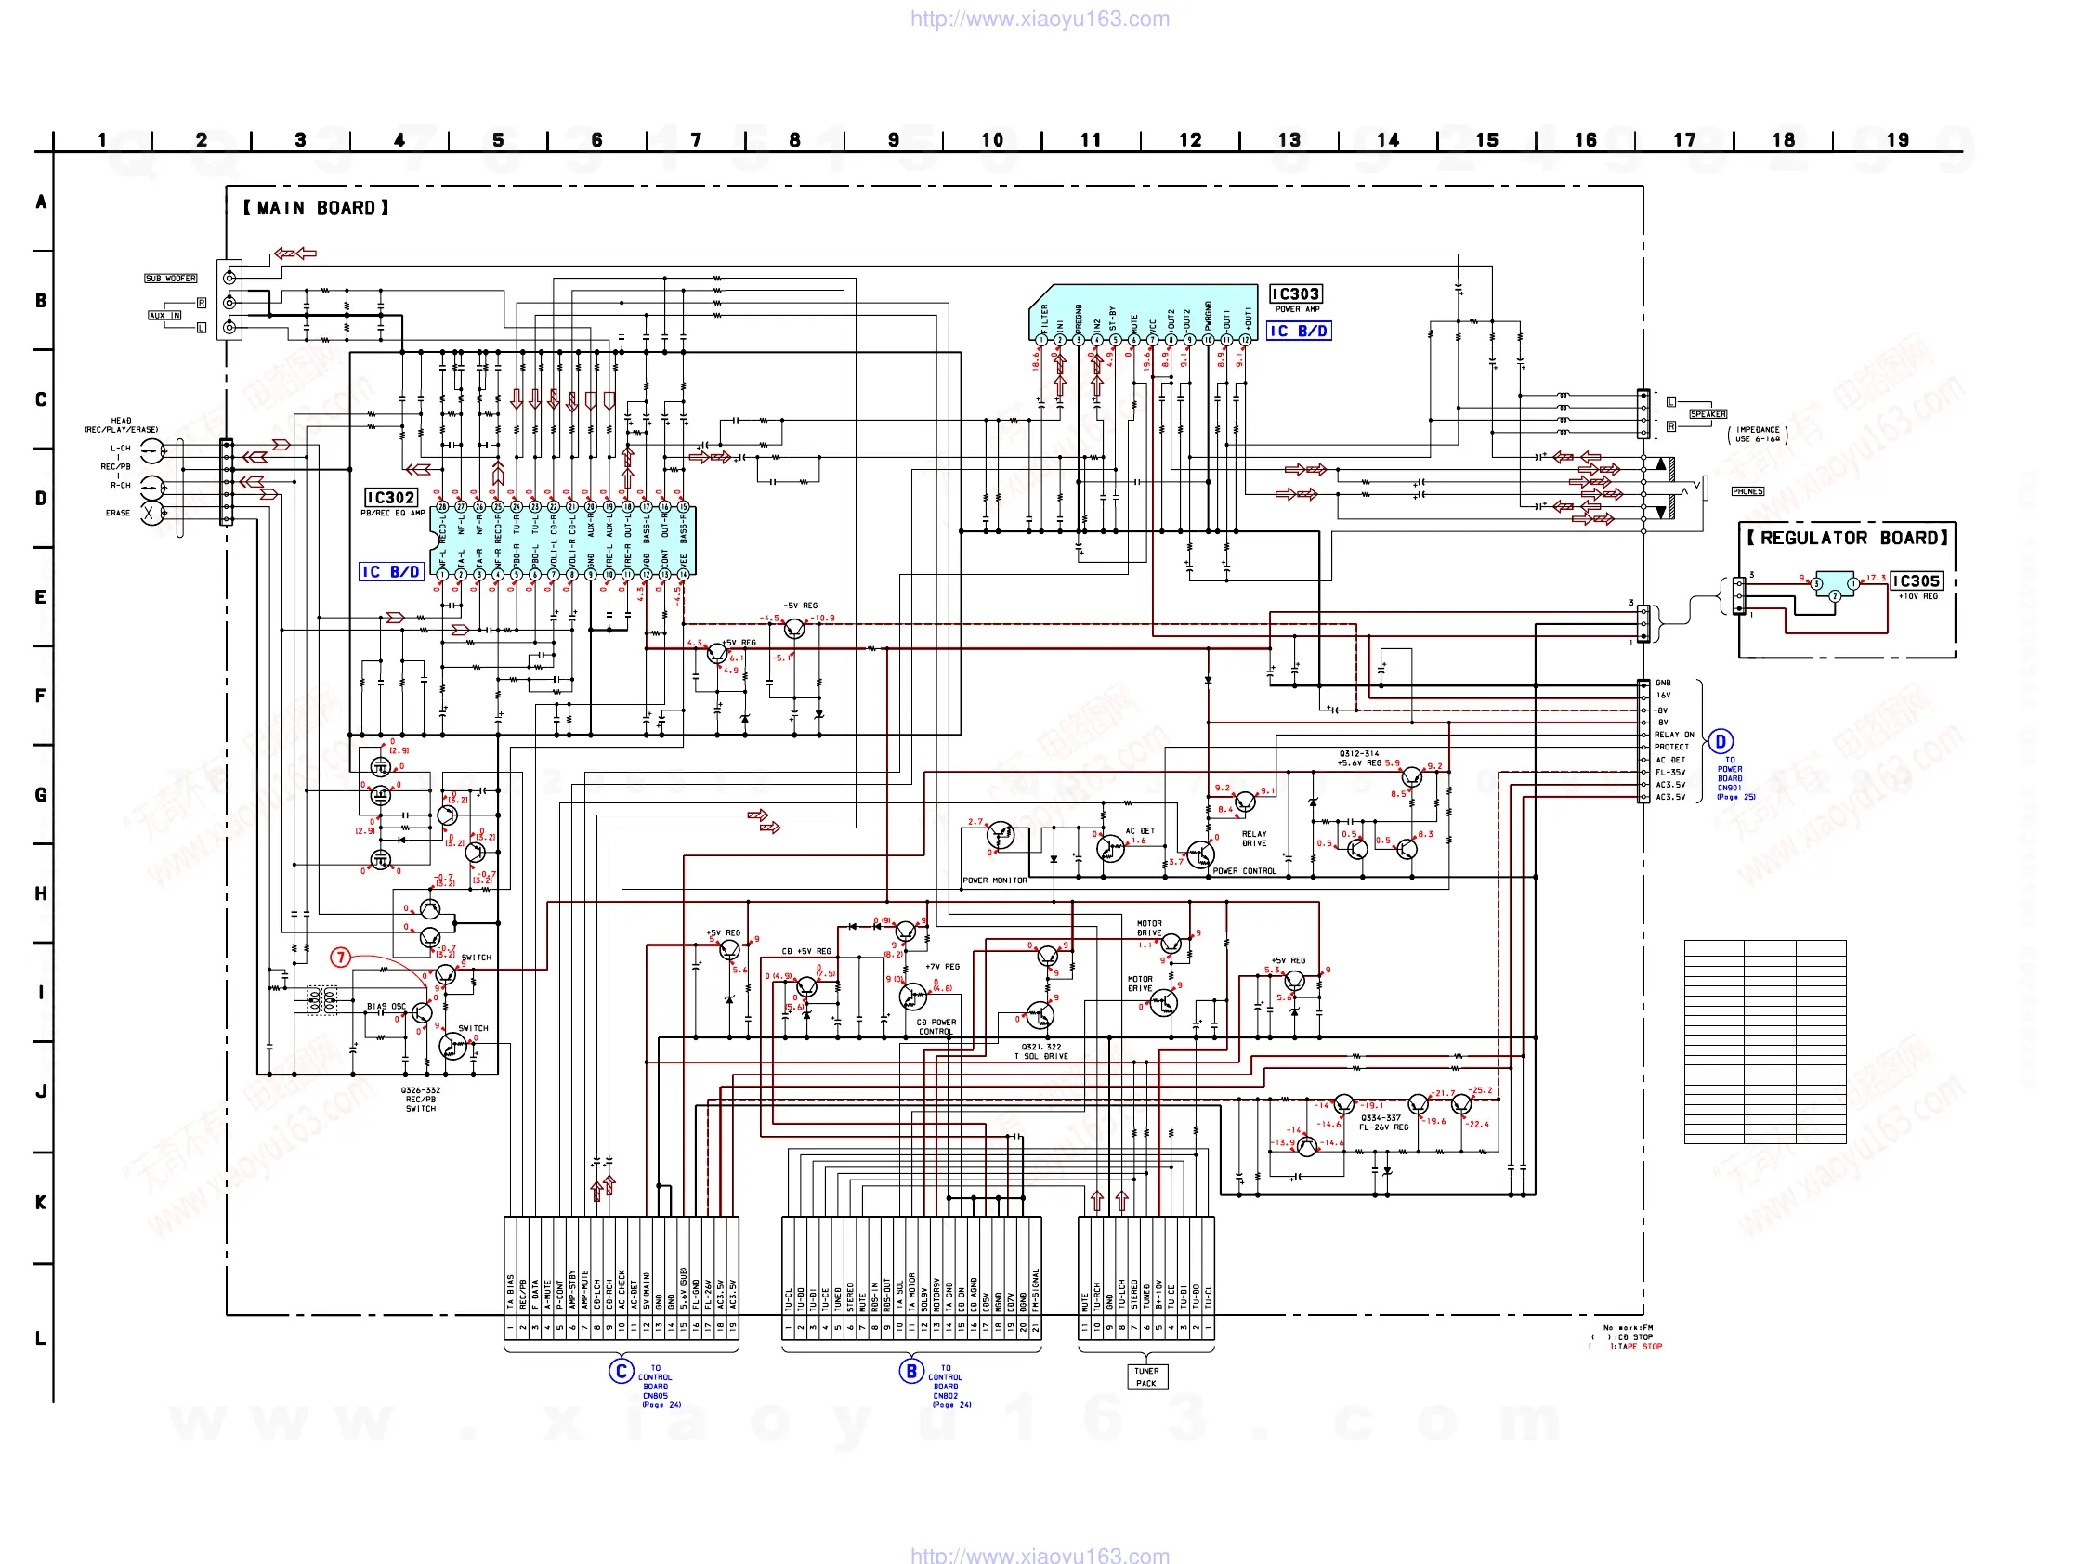Click the MAIN BOARD title
Screen dimensions: 2081x1564
316,208
